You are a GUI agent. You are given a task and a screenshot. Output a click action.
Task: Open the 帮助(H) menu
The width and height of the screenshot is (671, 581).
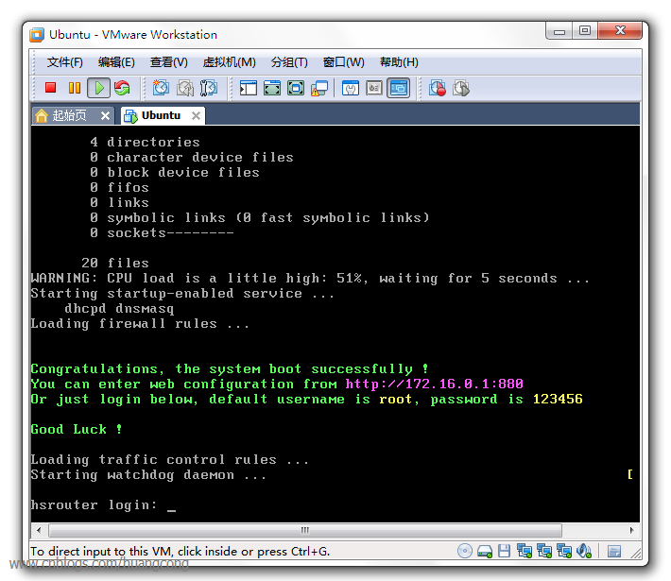click(x=399, y=62)
